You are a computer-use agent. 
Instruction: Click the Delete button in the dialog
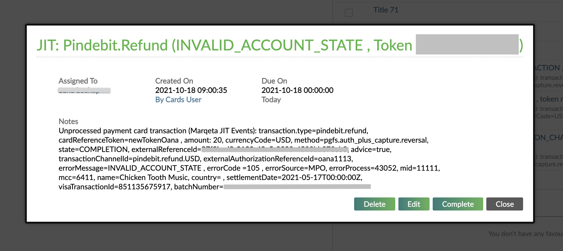tap(374, 204)
